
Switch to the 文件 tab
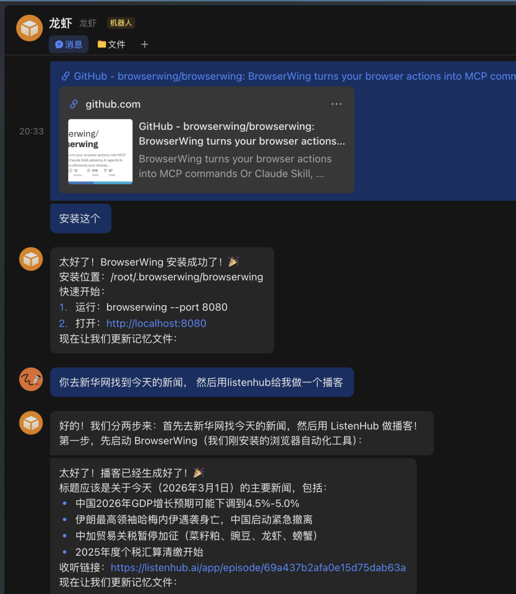pyautogui.click(x=111, y=44)
